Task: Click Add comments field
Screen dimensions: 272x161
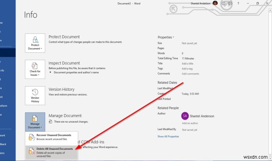Action: point(190,74)
